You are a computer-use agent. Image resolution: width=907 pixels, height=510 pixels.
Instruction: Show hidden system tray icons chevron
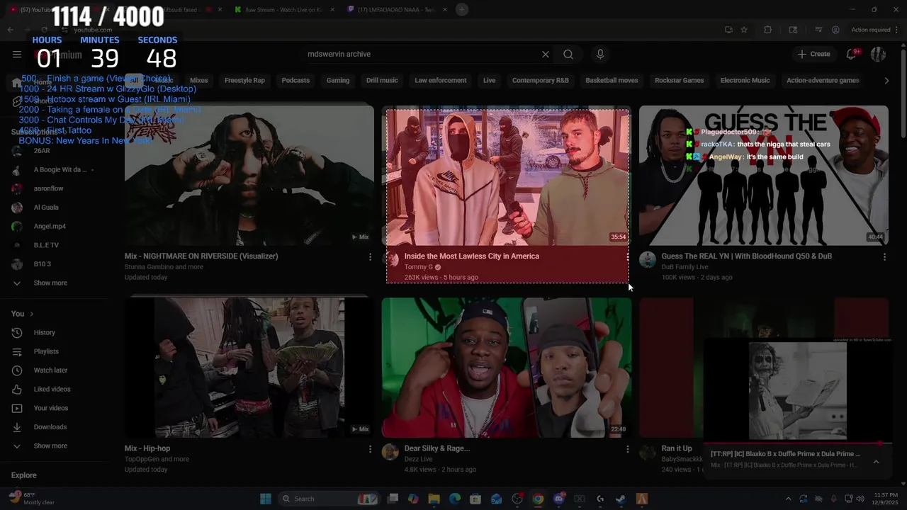788,499
